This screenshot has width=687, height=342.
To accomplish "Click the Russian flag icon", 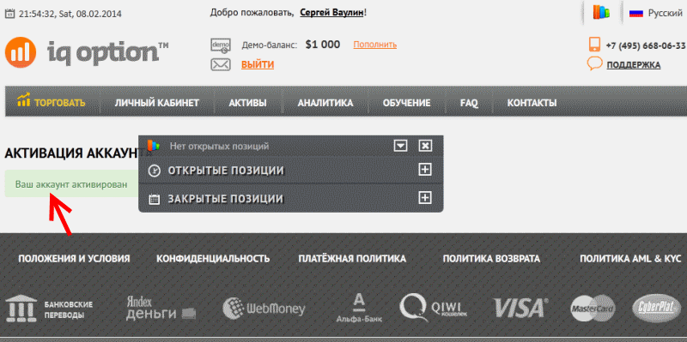I will [635, 14].
